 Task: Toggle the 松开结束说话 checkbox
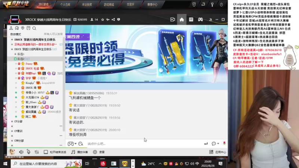(x=46, y=152)
